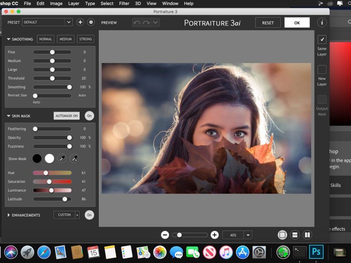Click the preview zoom slider handle
The height and width of the screenshot is (263, 351).
pyautogui.click(x=179, y=235)
